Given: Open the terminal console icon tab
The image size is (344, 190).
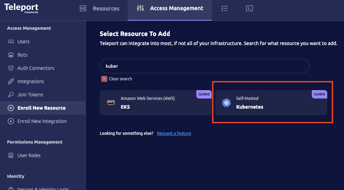Looking at the screenshot, I should click(x=250, y=8).
